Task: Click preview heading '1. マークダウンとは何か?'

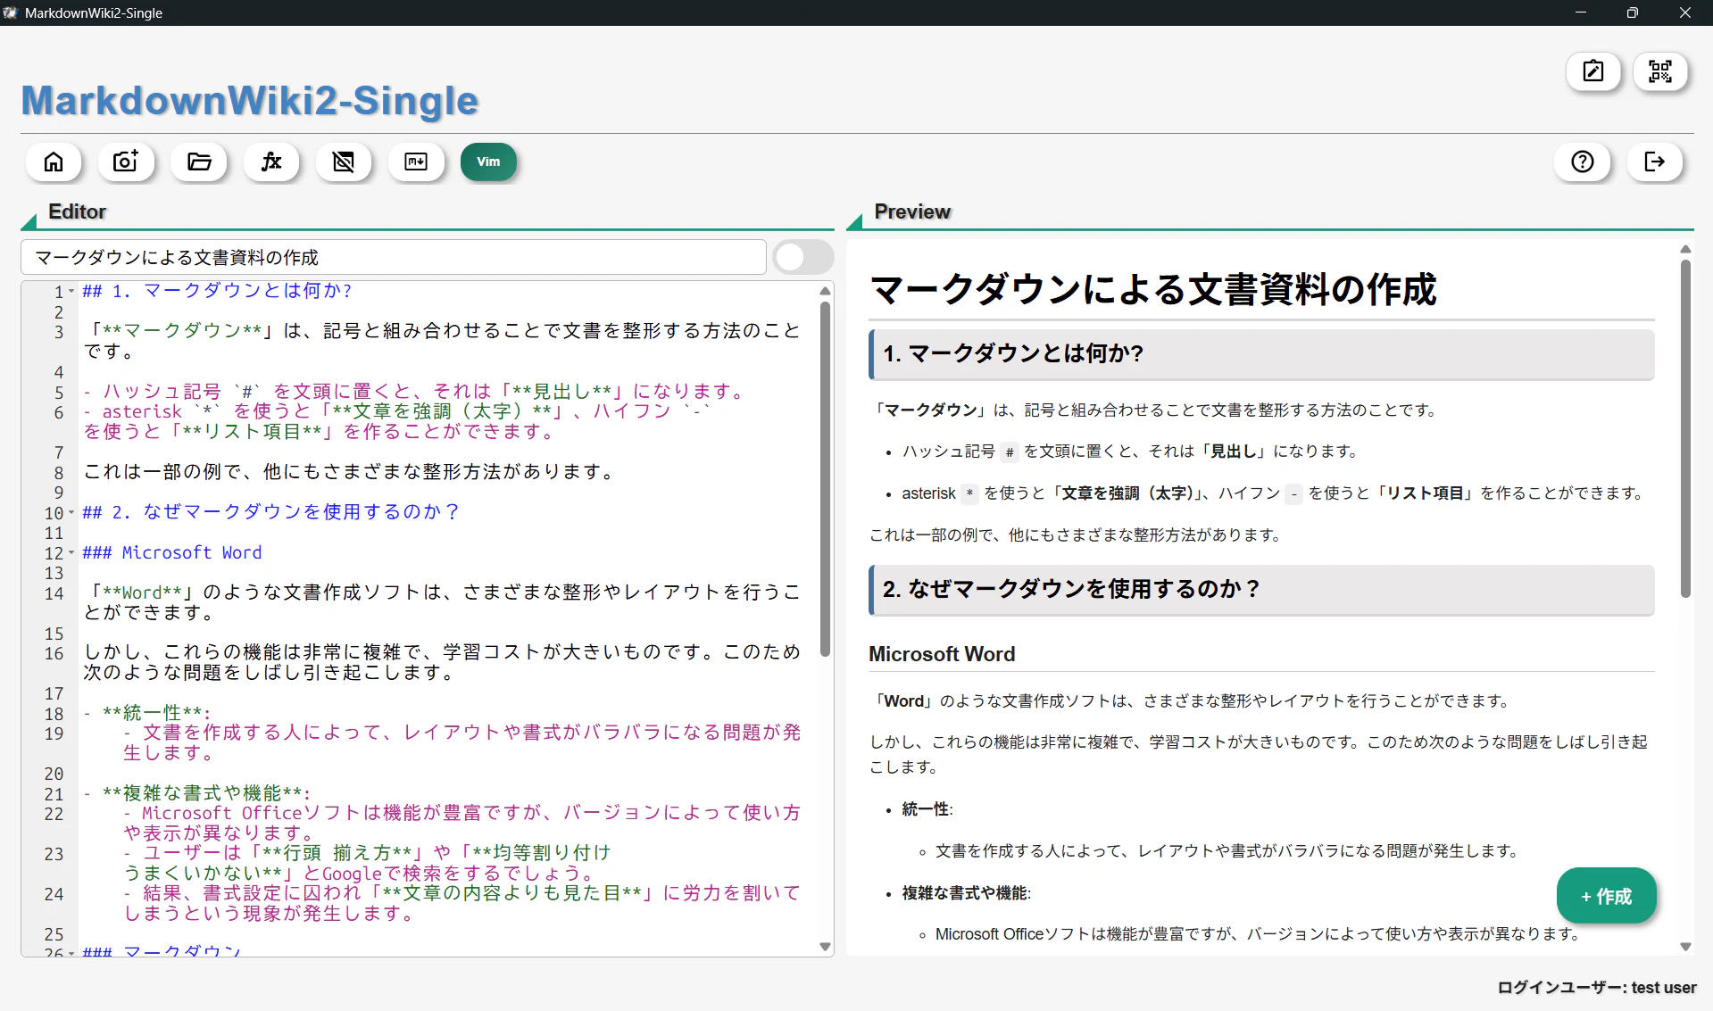Action: [x=1013, y=353]
